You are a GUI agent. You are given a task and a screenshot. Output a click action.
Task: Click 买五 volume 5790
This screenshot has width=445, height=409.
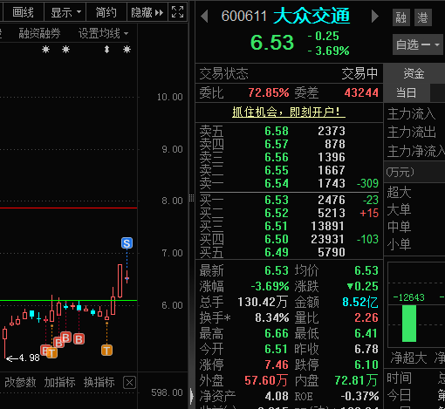(332, 252)
